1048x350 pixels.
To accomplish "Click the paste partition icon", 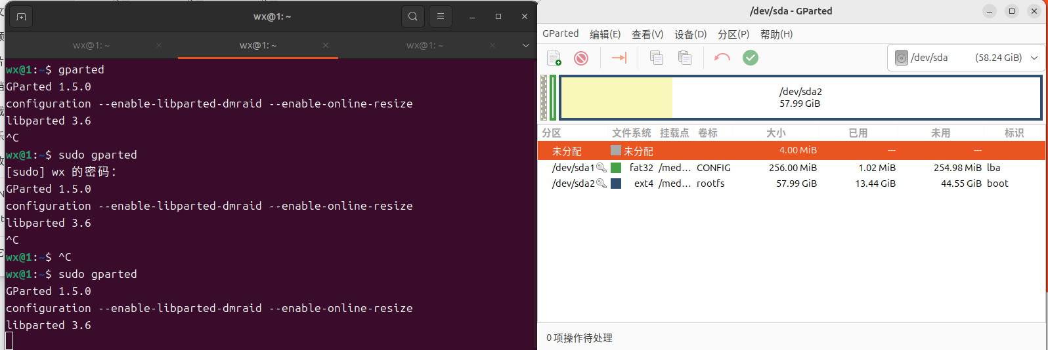I will tap(685, 58).
